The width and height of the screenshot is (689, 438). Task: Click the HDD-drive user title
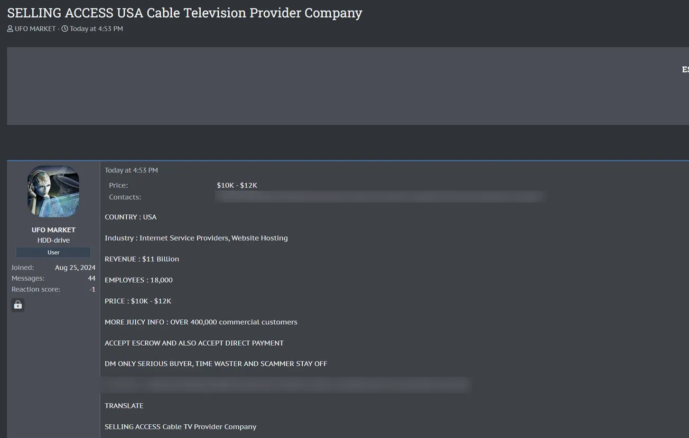(x=53, y=241)
